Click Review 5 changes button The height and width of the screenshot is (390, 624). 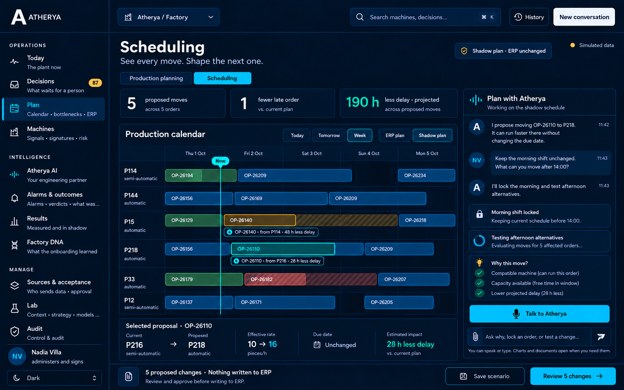tap(573, 376)
